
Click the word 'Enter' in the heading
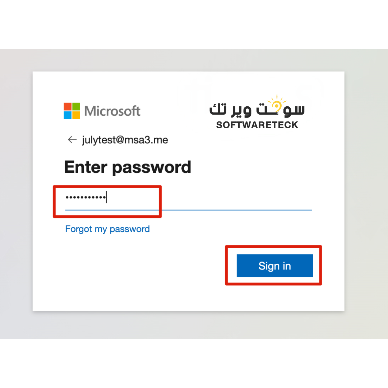[x=86, y=167]
